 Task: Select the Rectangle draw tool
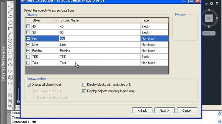(x=10, y=29)
